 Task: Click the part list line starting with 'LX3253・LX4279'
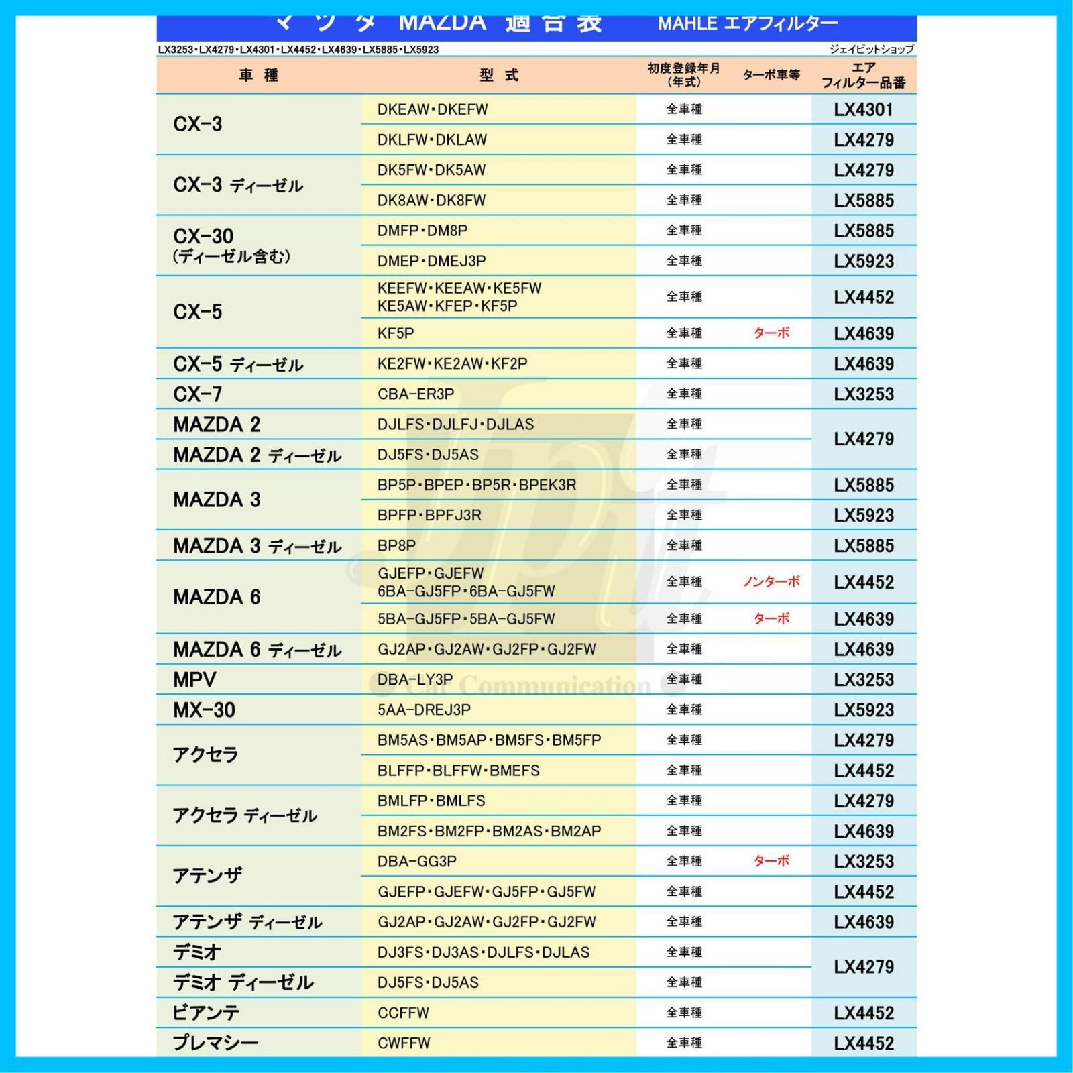[x=298, y=49]
